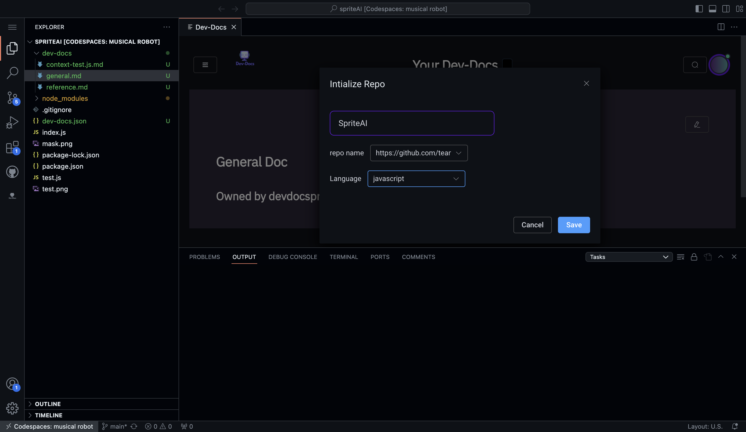Open the Explorer view icon
Viewport: 746px width, 432px height.
(x=12, y=48)
